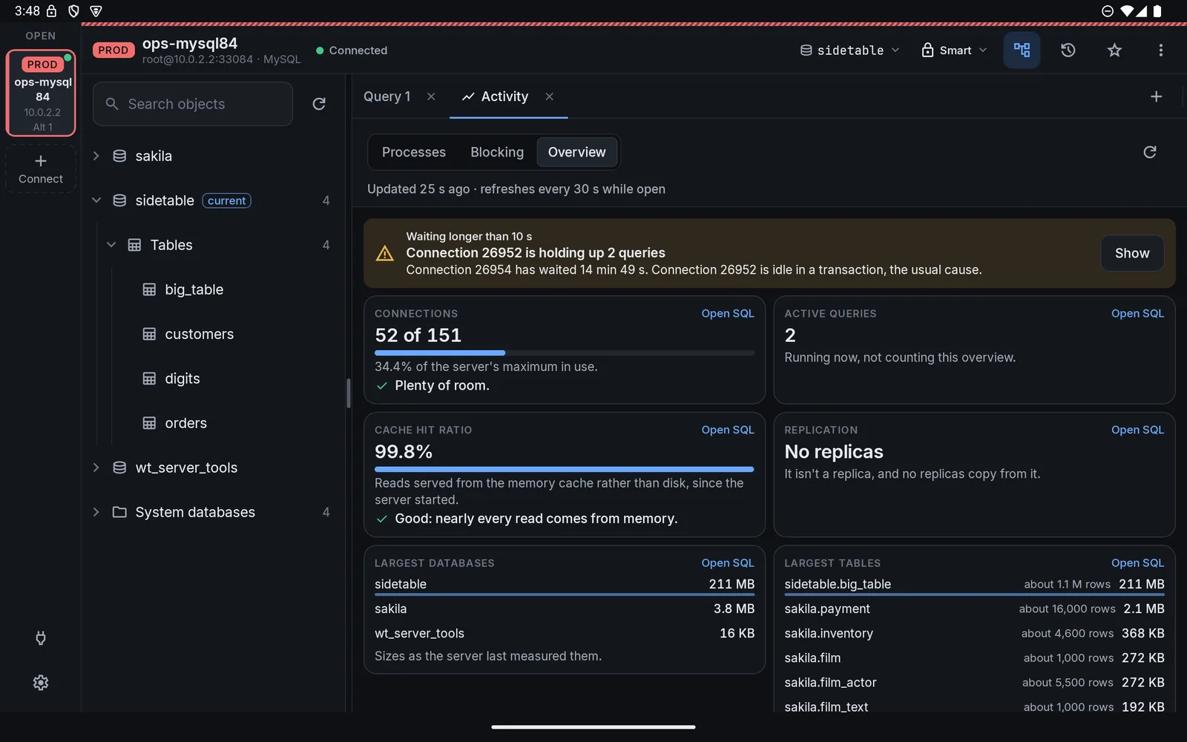
Task: Open SQL for Active Queries
Action: pos(1137,314)
